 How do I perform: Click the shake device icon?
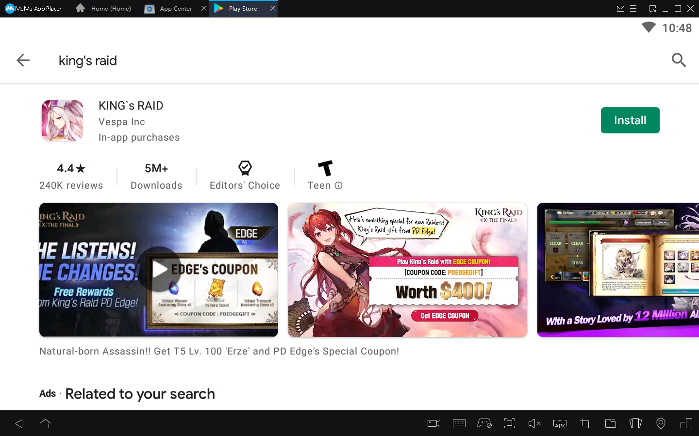(x=635, y=423)
